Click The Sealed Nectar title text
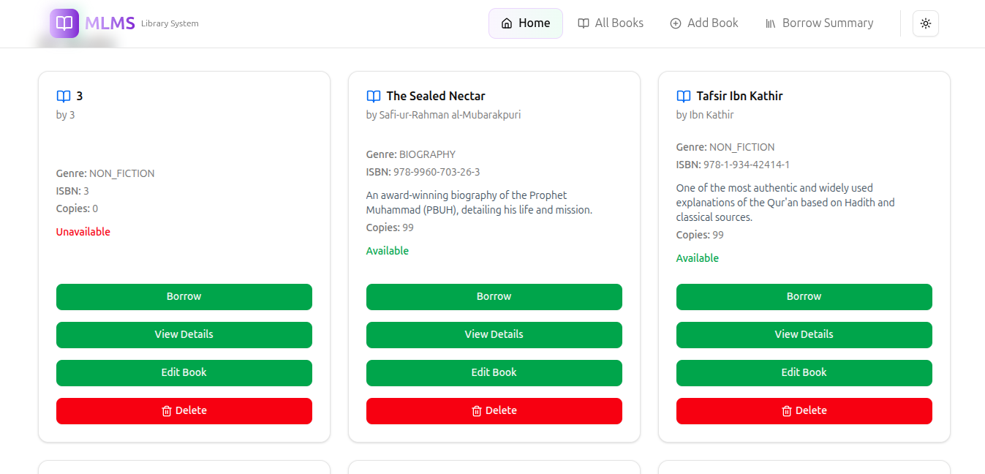The width and height of the screenshot is (985, 474). click(436, 96)
